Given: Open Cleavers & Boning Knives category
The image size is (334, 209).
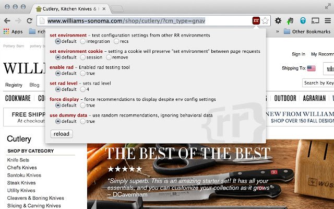Looking at the screenshot, I should (35, 198).
